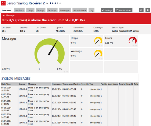
Task: Open sensor Settings
Action: click(x=107, y=10)
